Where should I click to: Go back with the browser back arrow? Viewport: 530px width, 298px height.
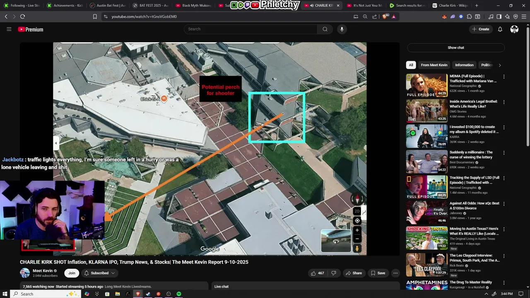[6, 17]
